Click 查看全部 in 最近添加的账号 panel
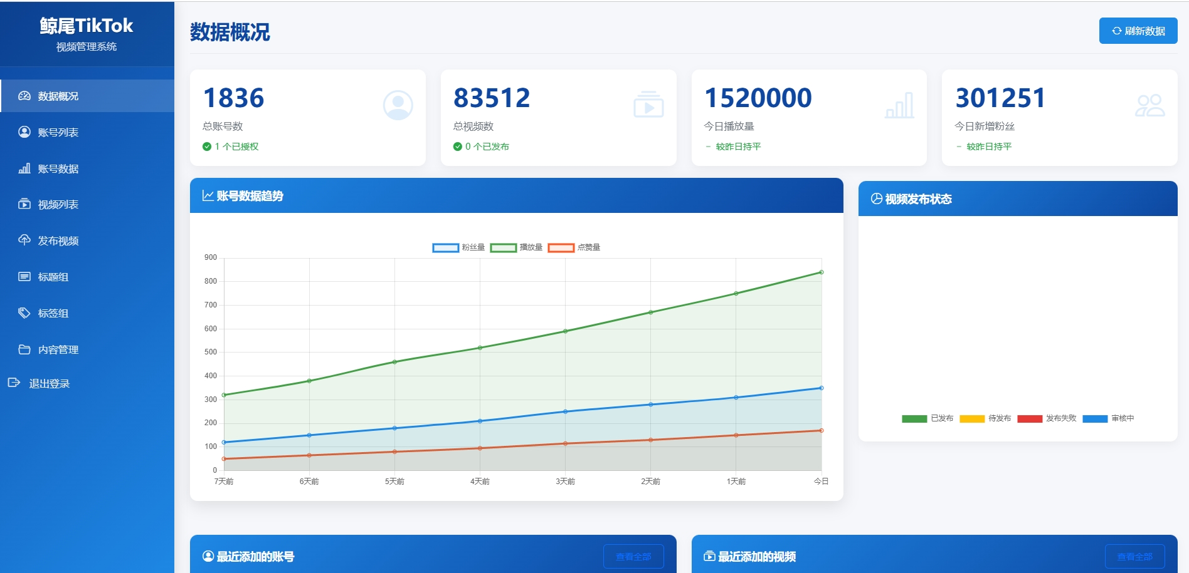The image size is (1189, 573). coord(633,556)
